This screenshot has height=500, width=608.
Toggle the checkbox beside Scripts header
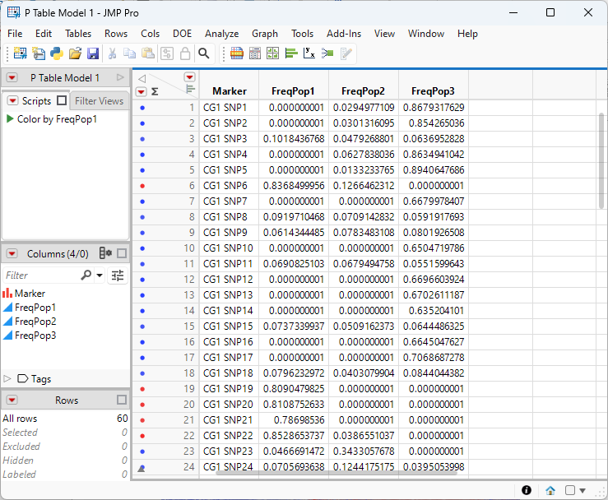[x=62, y=101]
